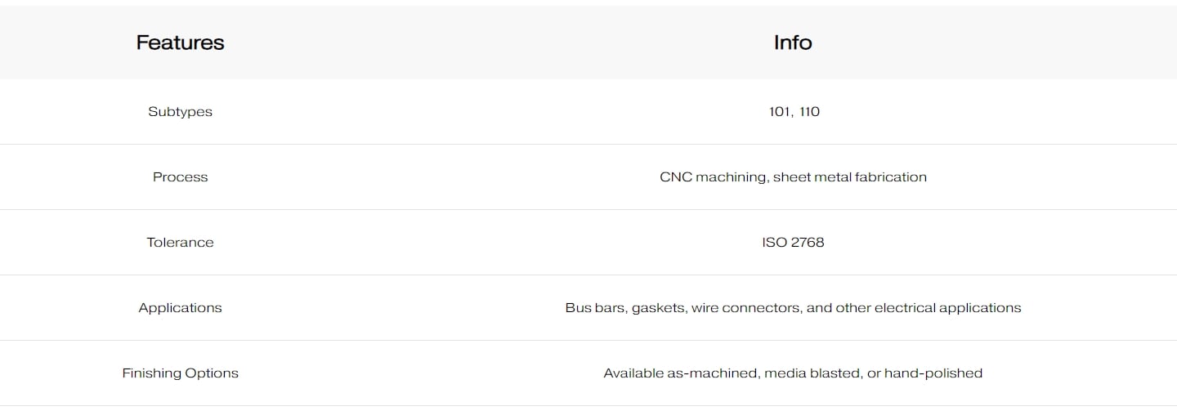Select the Process row label

point(180,177)
